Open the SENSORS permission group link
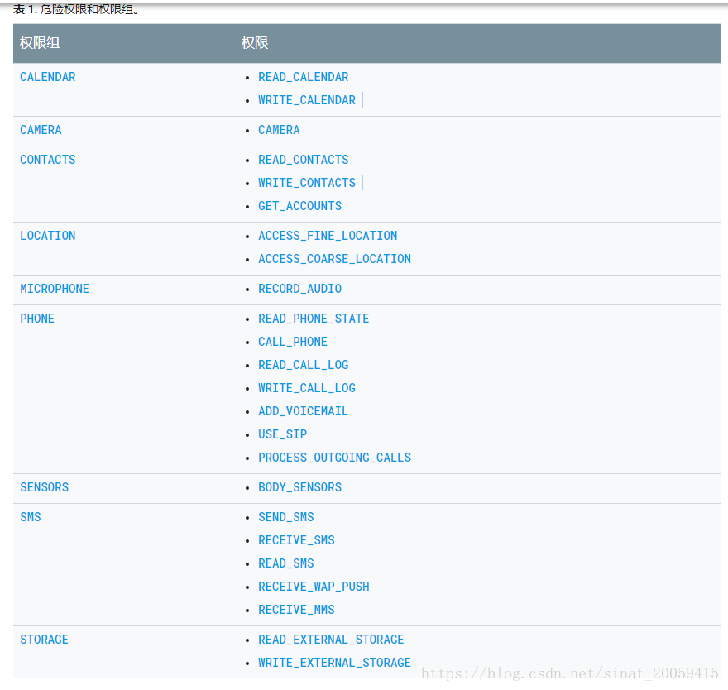 44,487
